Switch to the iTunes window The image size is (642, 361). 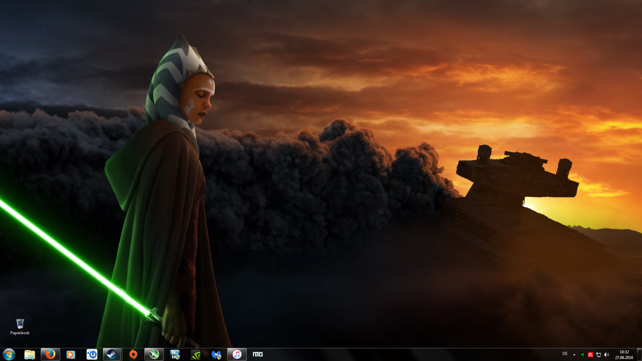tap(237, 354)
